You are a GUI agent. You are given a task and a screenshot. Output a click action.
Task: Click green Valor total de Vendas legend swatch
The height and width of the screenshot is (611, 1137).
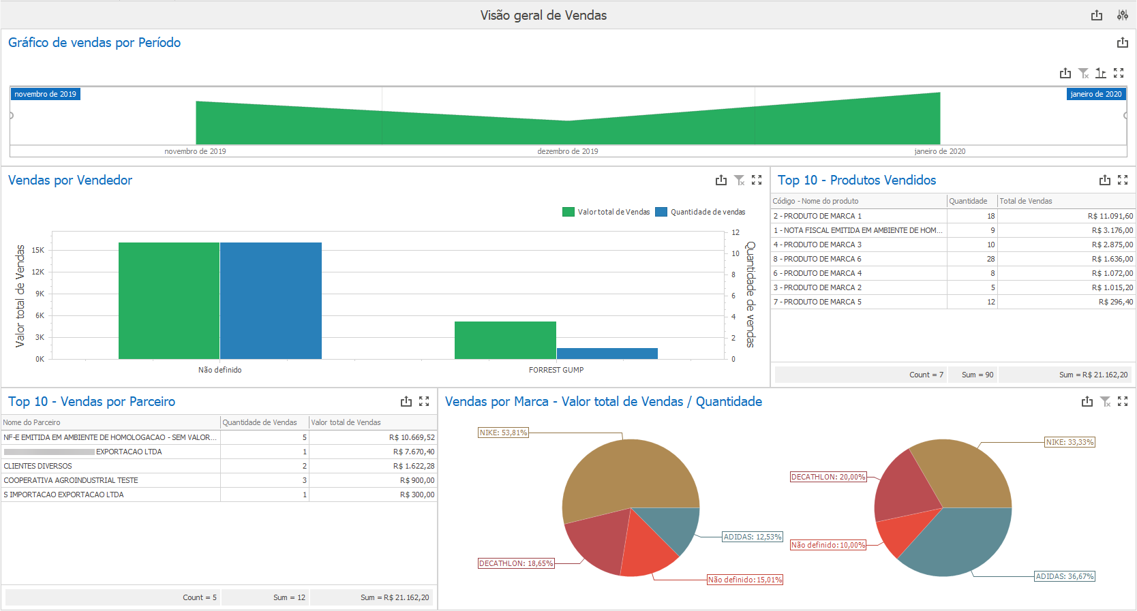[x=568, y=212]
